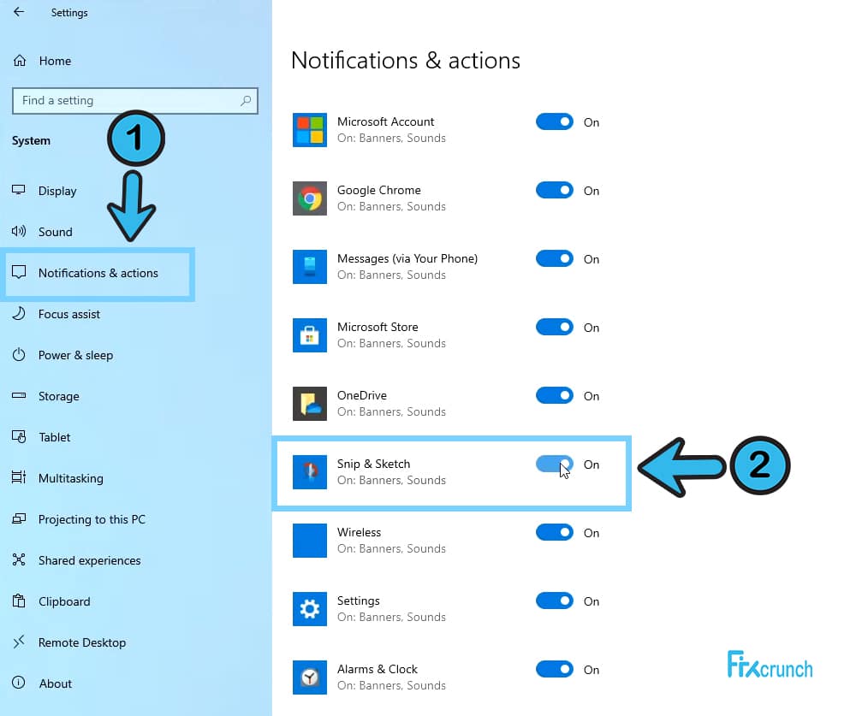Screen dimensions: 868x716
Task: Open Tablet settings
Action: [54, 437]
